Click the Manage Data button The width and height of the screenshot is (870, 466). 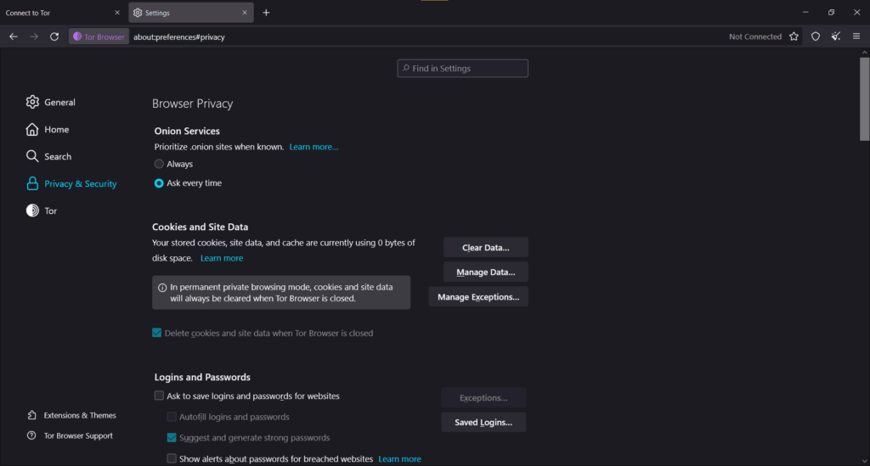(x=485, y=272)
